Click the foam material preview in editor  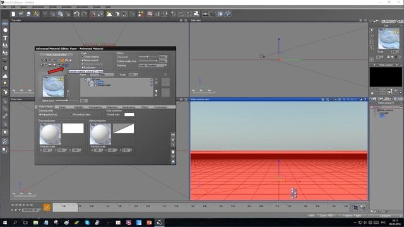[x=53, y=86]
